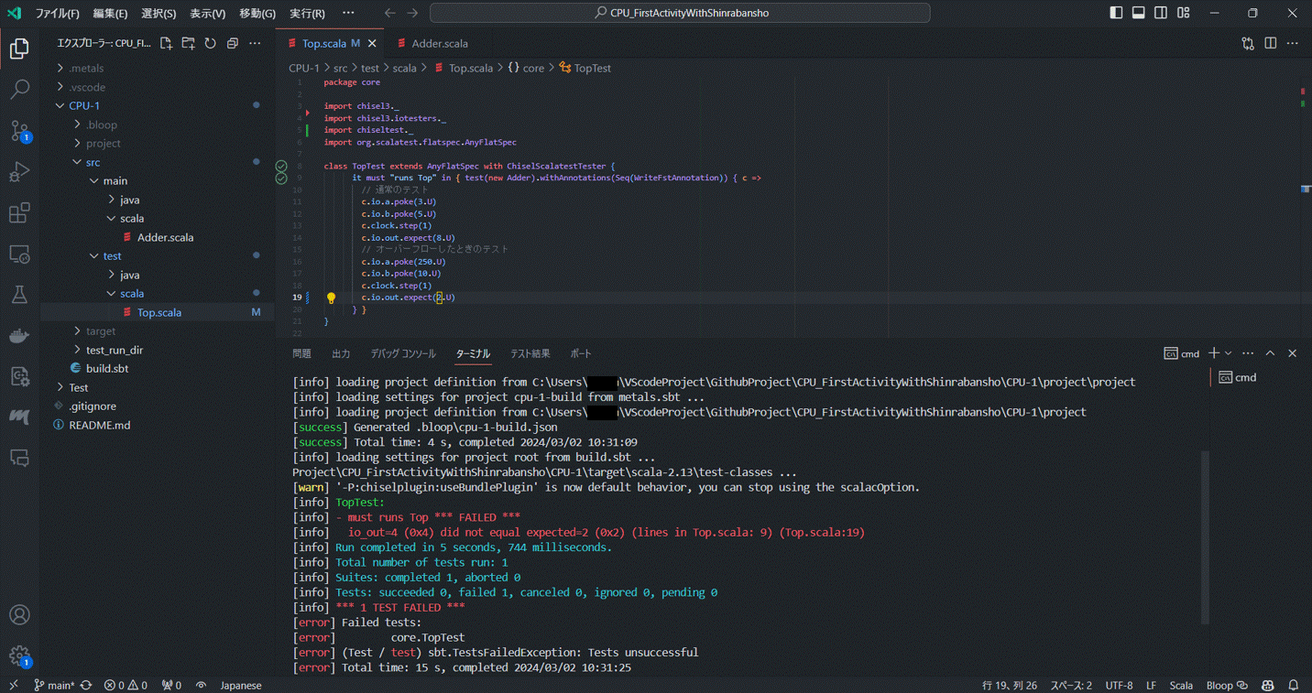This screenshot has width=1312, height=693.
Task: Switch to the Adder.scala tab
Action: pyautogui.click(x=439, y=43)
